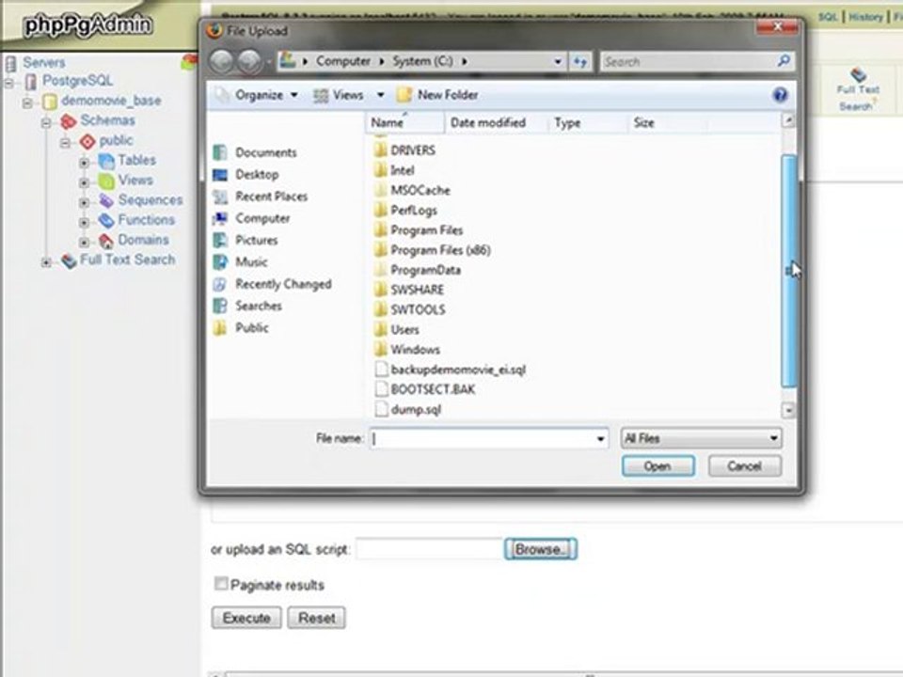The height and width of the screenshot is (677, 903).
Task: Toggle the Paginate results checkbox
Action: coord(220,584)
